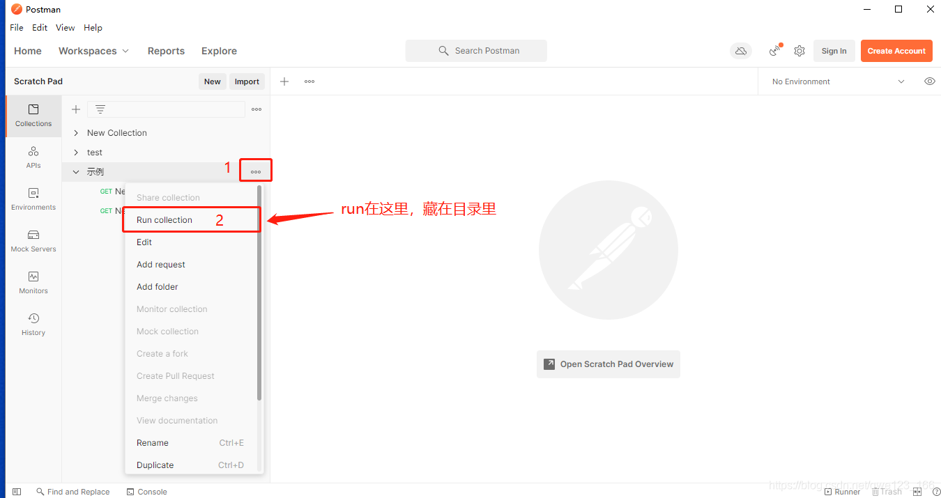Click the Create Account button
941x498 pixels.
896,51
